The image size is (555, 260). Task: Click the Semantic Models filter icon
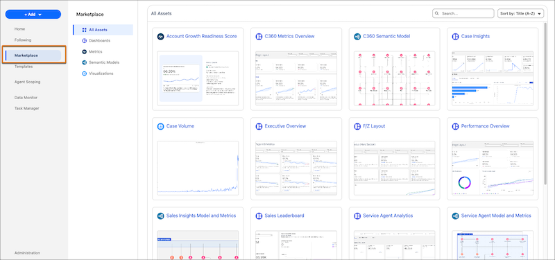84,62
